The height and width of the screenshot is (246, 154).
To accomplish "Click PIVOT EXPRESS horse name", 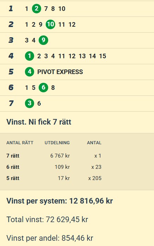I will [60, 72].
